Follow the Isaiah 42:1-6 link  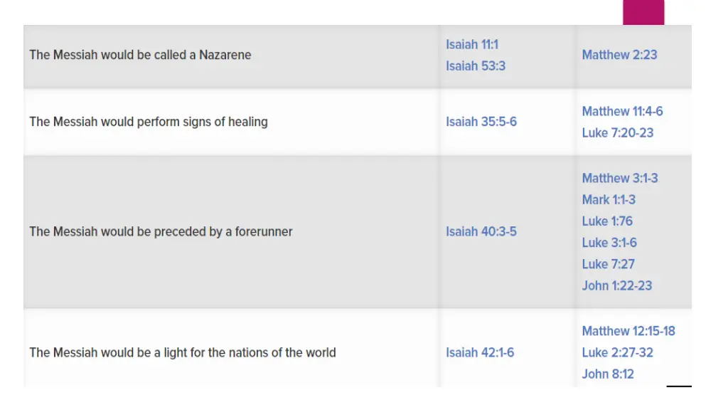point(480,353)
